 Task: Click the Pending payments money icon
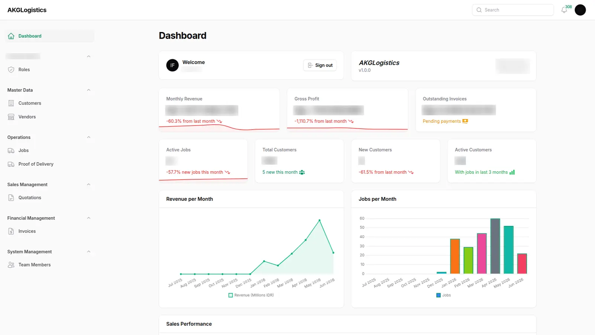click(465, 121)
